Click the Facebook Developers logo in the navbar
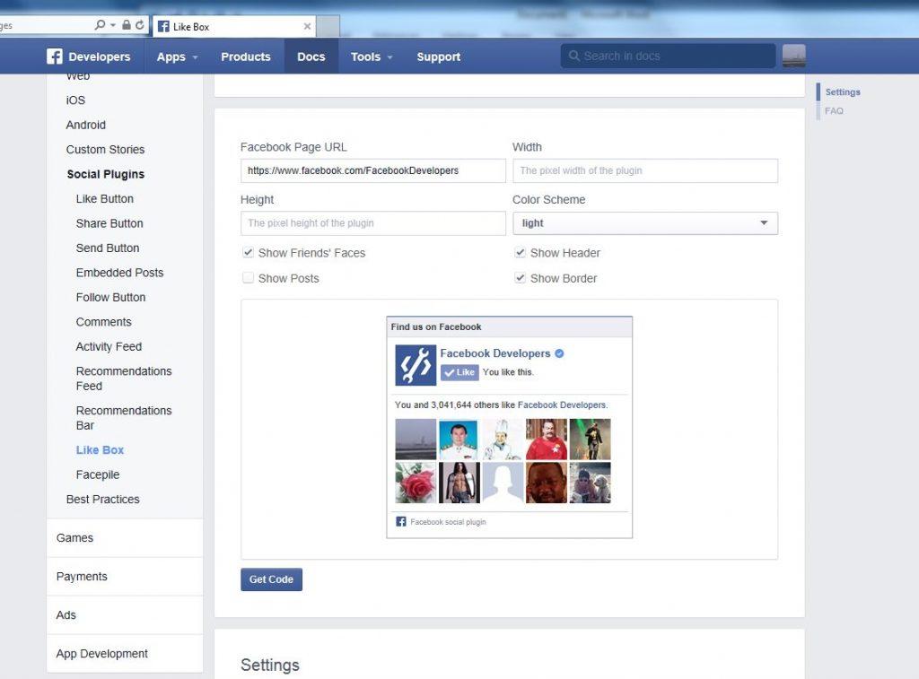Screen dimensions: 919x679 click(x=54, y=56)
